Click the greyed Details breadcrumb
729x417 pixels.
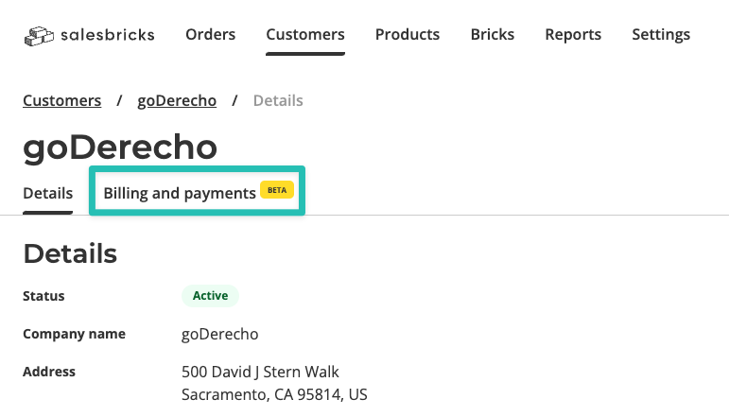(278, 100)
